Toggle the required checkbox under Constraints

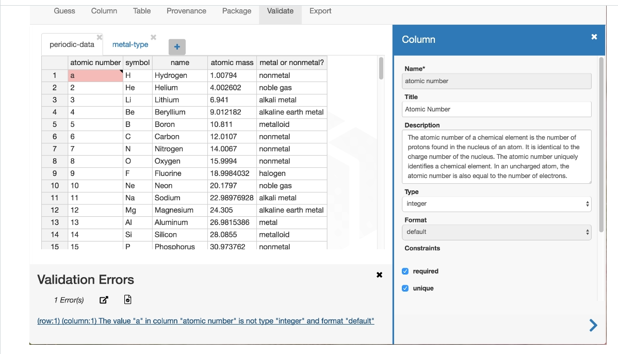(x=405, y=271)
